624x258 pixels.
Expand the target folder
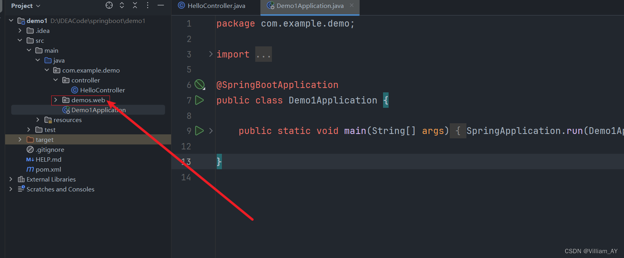(20, 140)
